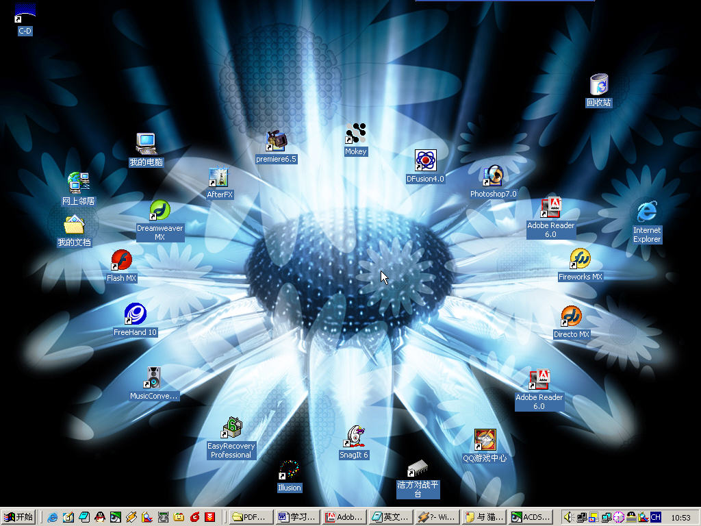Select the EasyRecovery Professional shortcut
The height and width of the screenshot is (526, 701).
click(231, 438)
